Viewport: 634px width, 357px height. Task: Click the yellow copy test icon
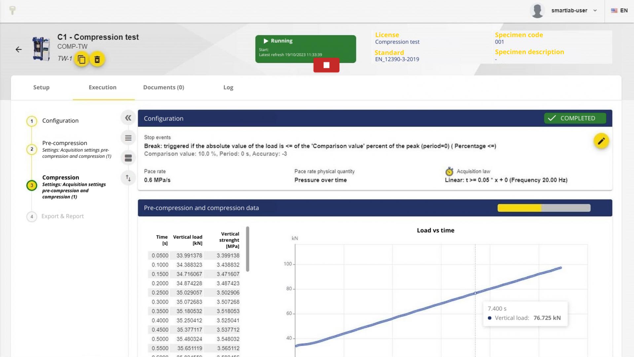point(81,59)
